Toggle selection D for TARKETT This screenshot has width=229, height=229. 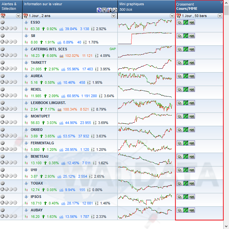15,68
